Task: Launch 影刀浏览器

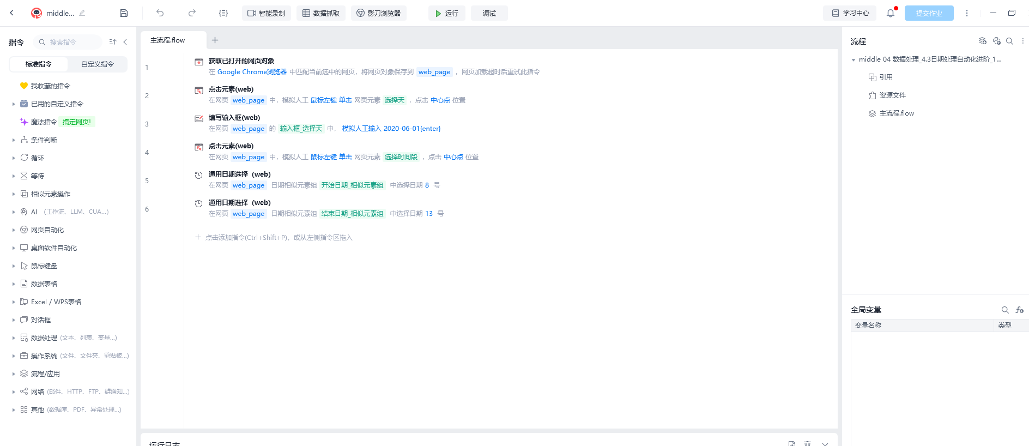Action: pyautogui.click(x=379, y=13)
